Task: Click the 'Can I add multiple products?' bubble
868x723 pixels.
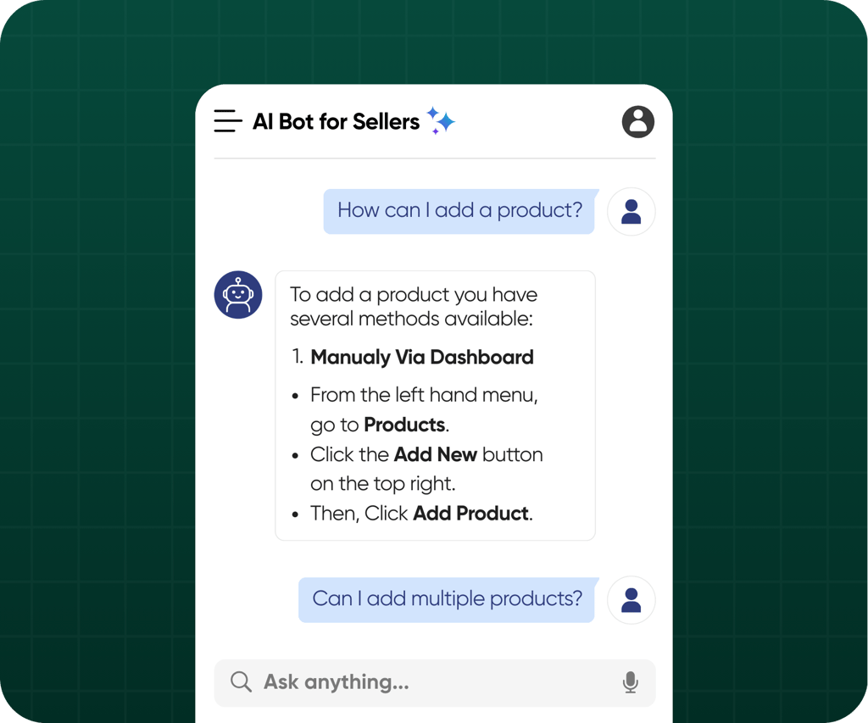Action: (x=447, y=599)
